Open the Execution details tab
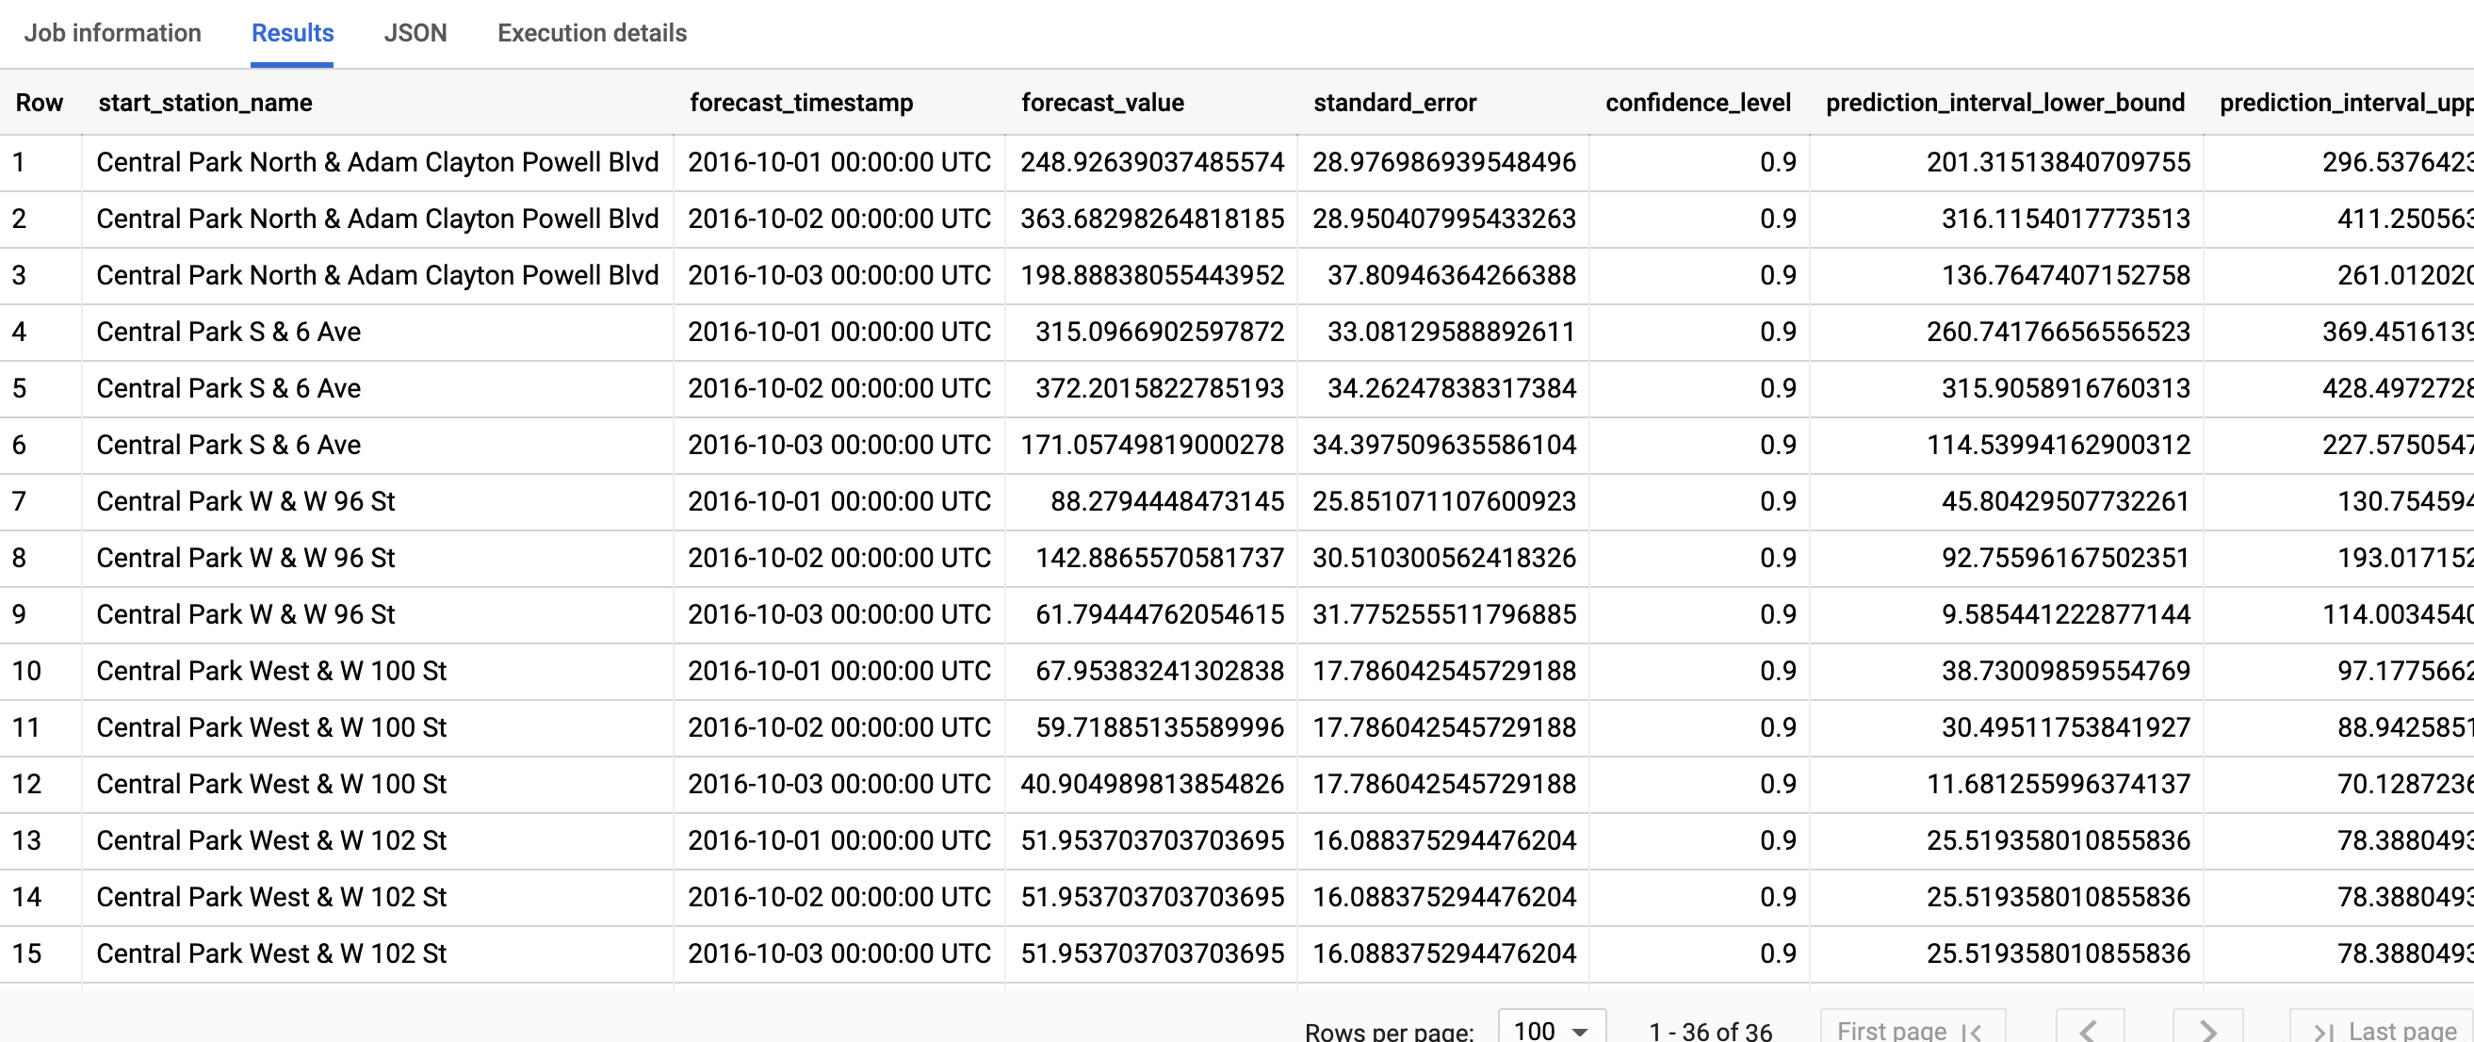 [x=592, y=33]
